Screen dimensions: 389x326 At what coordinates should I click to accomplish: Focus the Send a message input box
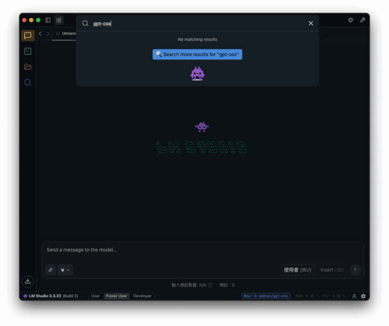click(x=203, y=250)
